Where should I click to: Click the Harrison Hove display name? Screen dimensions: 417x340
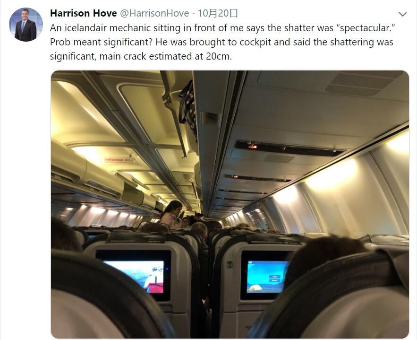coord(83,13)
